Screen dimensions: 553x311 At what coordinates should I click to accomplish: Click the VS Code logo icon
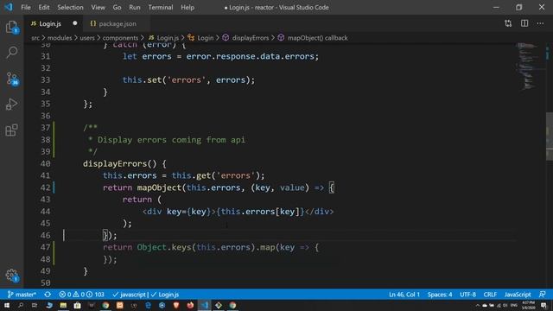tap(9, 7)
